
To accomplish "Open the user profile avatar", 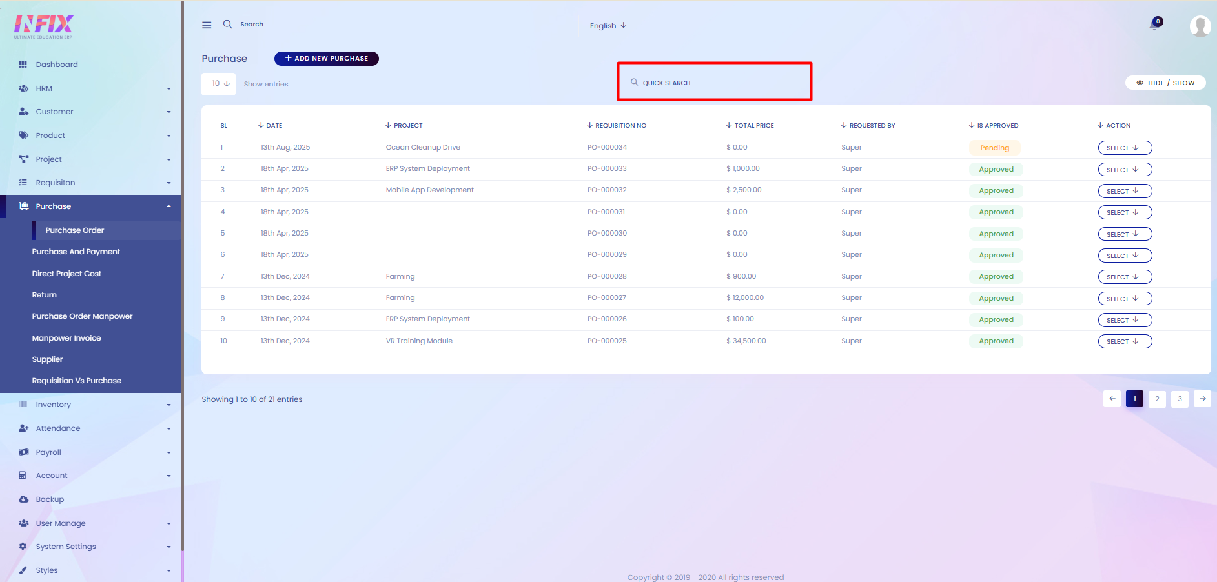I will coord(1200,26).
